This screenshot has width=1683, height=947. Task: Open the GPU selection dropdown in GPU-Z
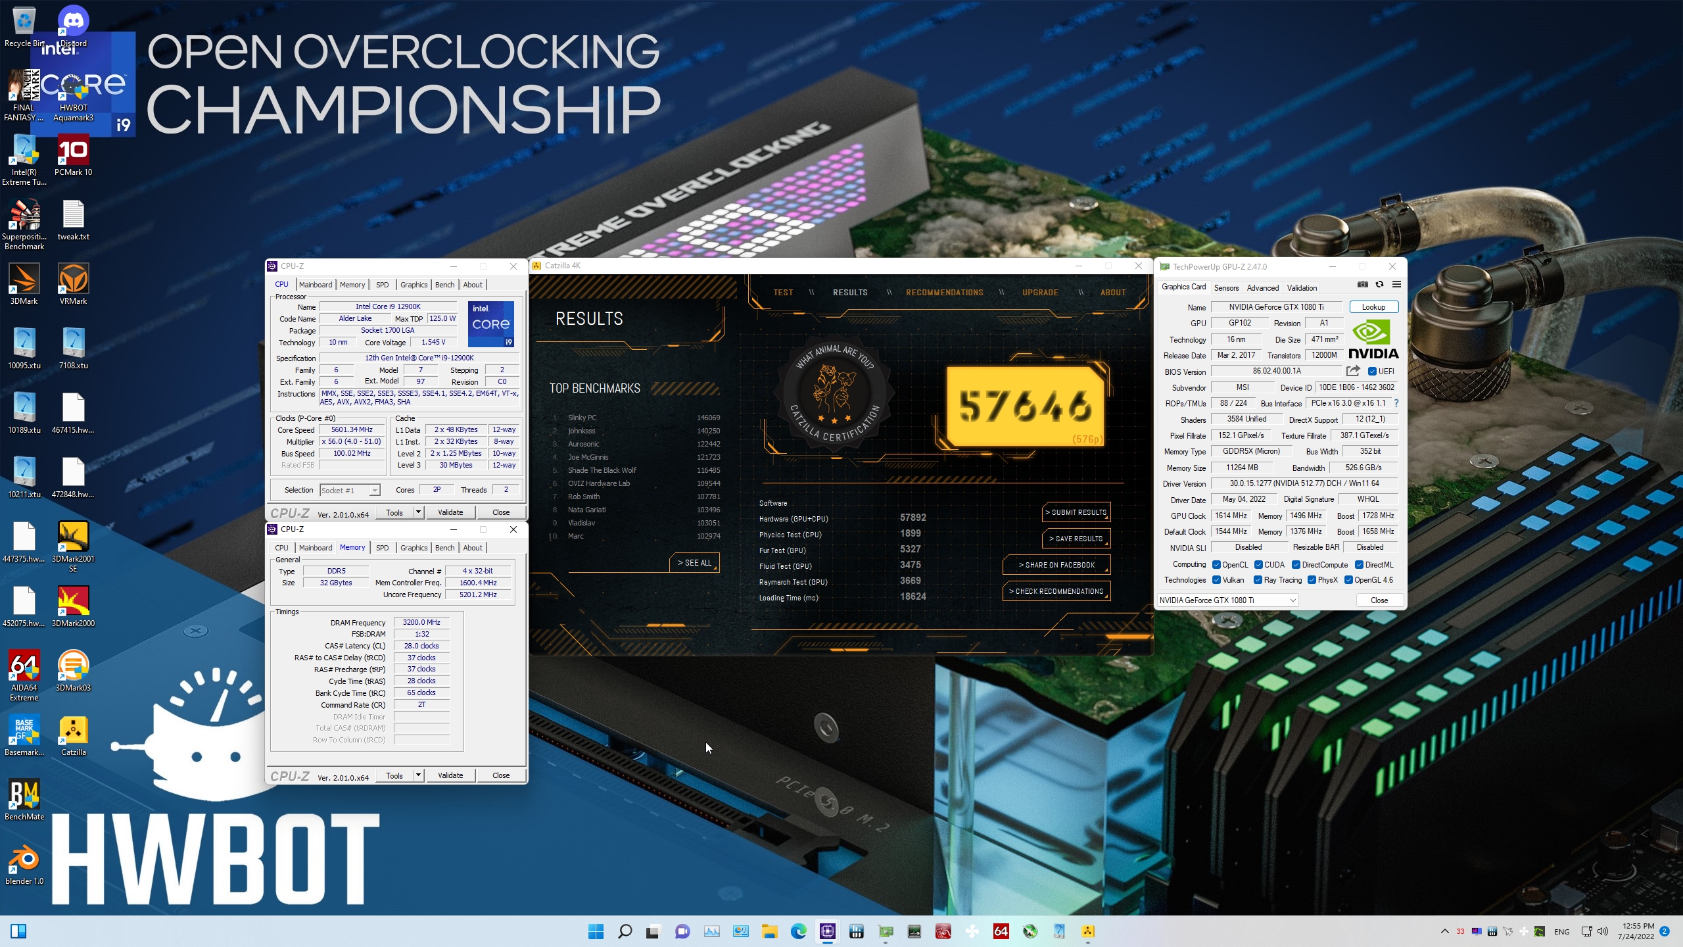click(1227, 600)
